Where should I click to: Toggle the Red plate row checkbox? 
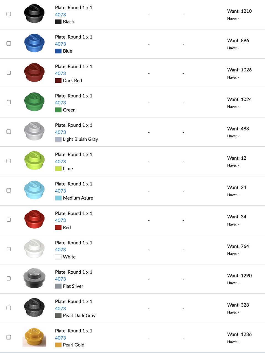(x=9, y=220)
